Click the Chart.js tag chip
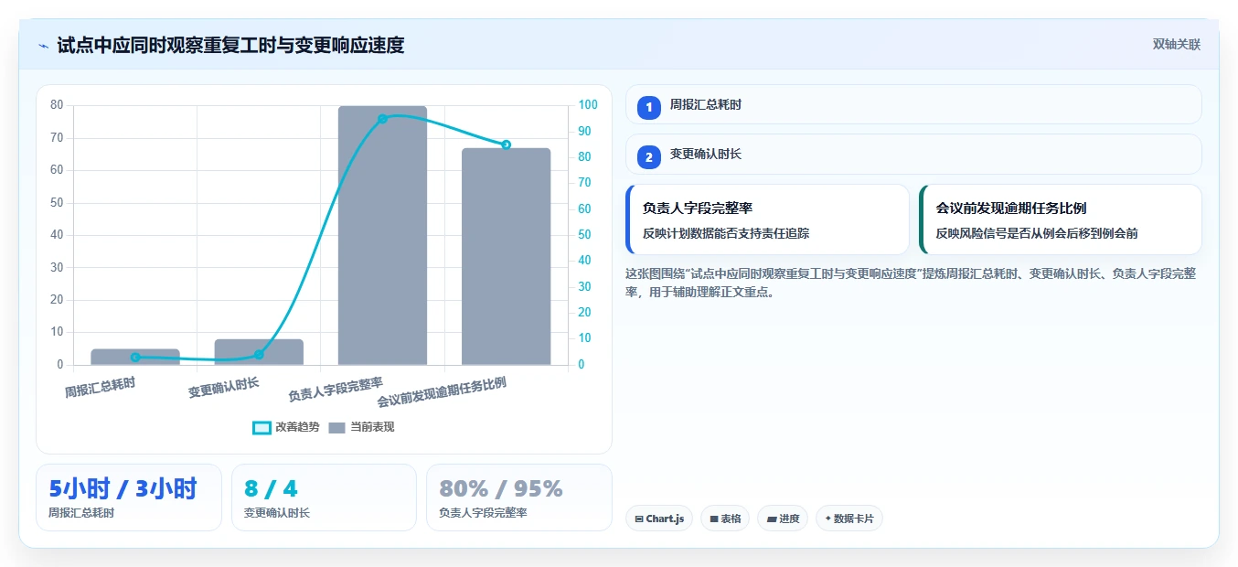 point(658,519)
